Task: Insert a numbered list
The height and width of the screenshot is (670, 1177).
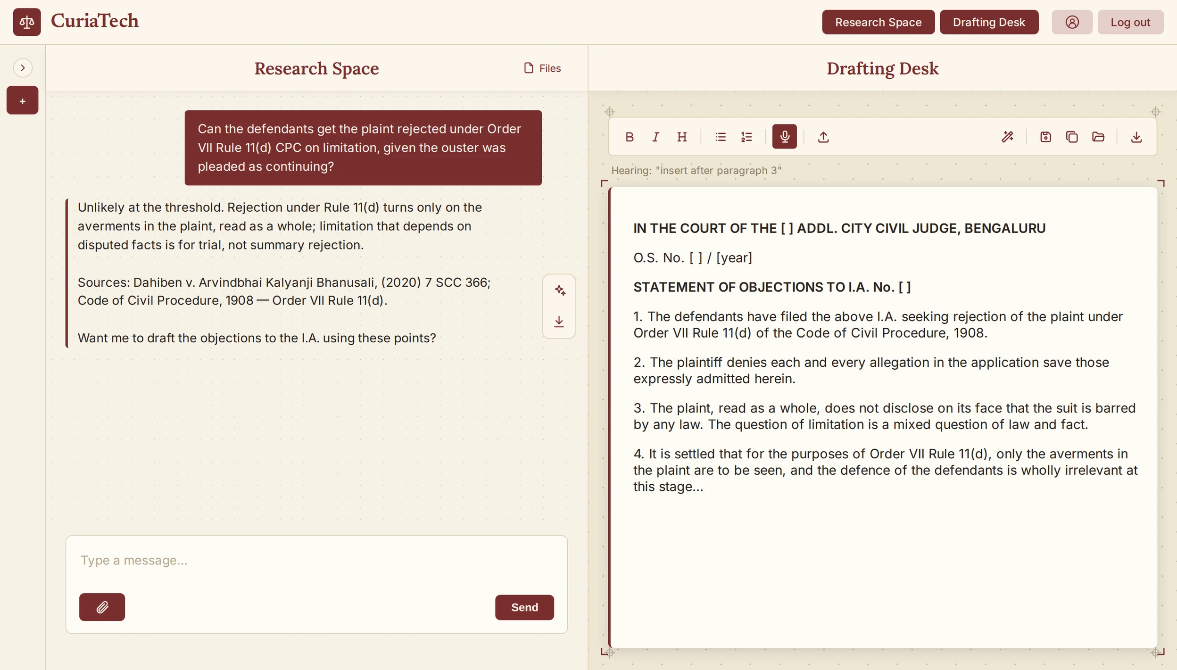Action: pos(746,137)
